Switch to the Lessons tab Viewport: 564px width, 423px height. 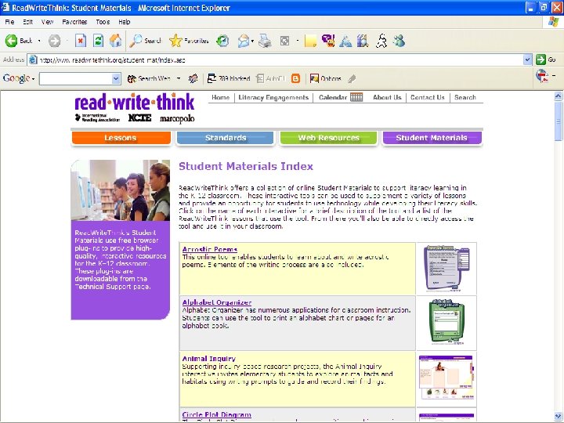tap(121, 138)
